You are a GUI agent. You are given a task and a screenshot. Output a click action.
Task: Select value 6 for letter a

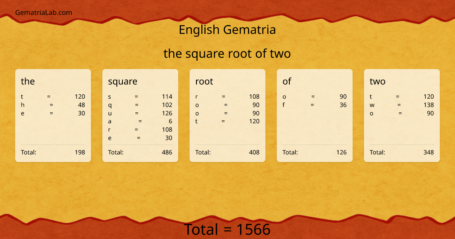(x=171, y=121)
